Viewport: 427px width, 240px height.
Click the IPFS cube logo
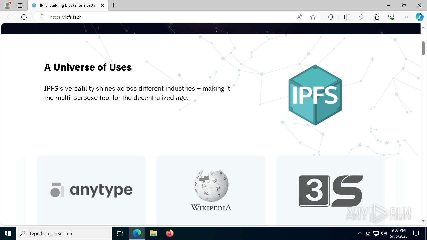point(315,95)
